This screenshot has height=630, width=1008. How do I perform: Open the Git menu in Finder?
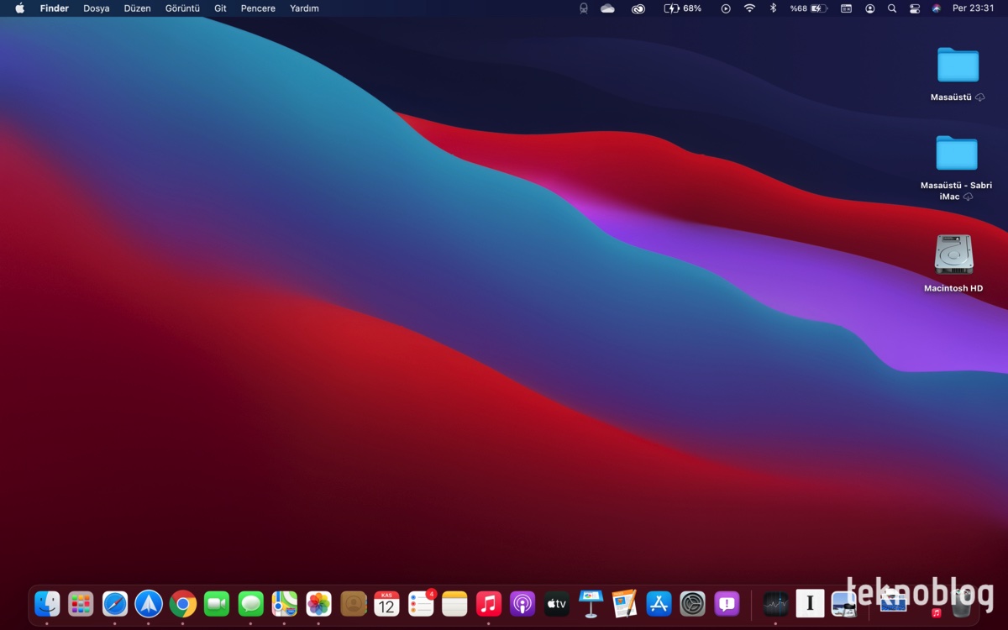coord(220,8)
